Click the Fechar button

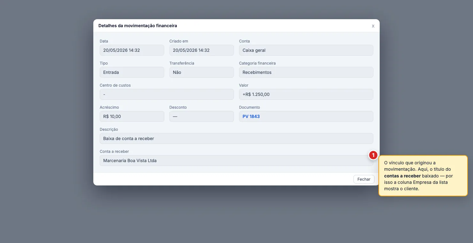pos(364,179)
